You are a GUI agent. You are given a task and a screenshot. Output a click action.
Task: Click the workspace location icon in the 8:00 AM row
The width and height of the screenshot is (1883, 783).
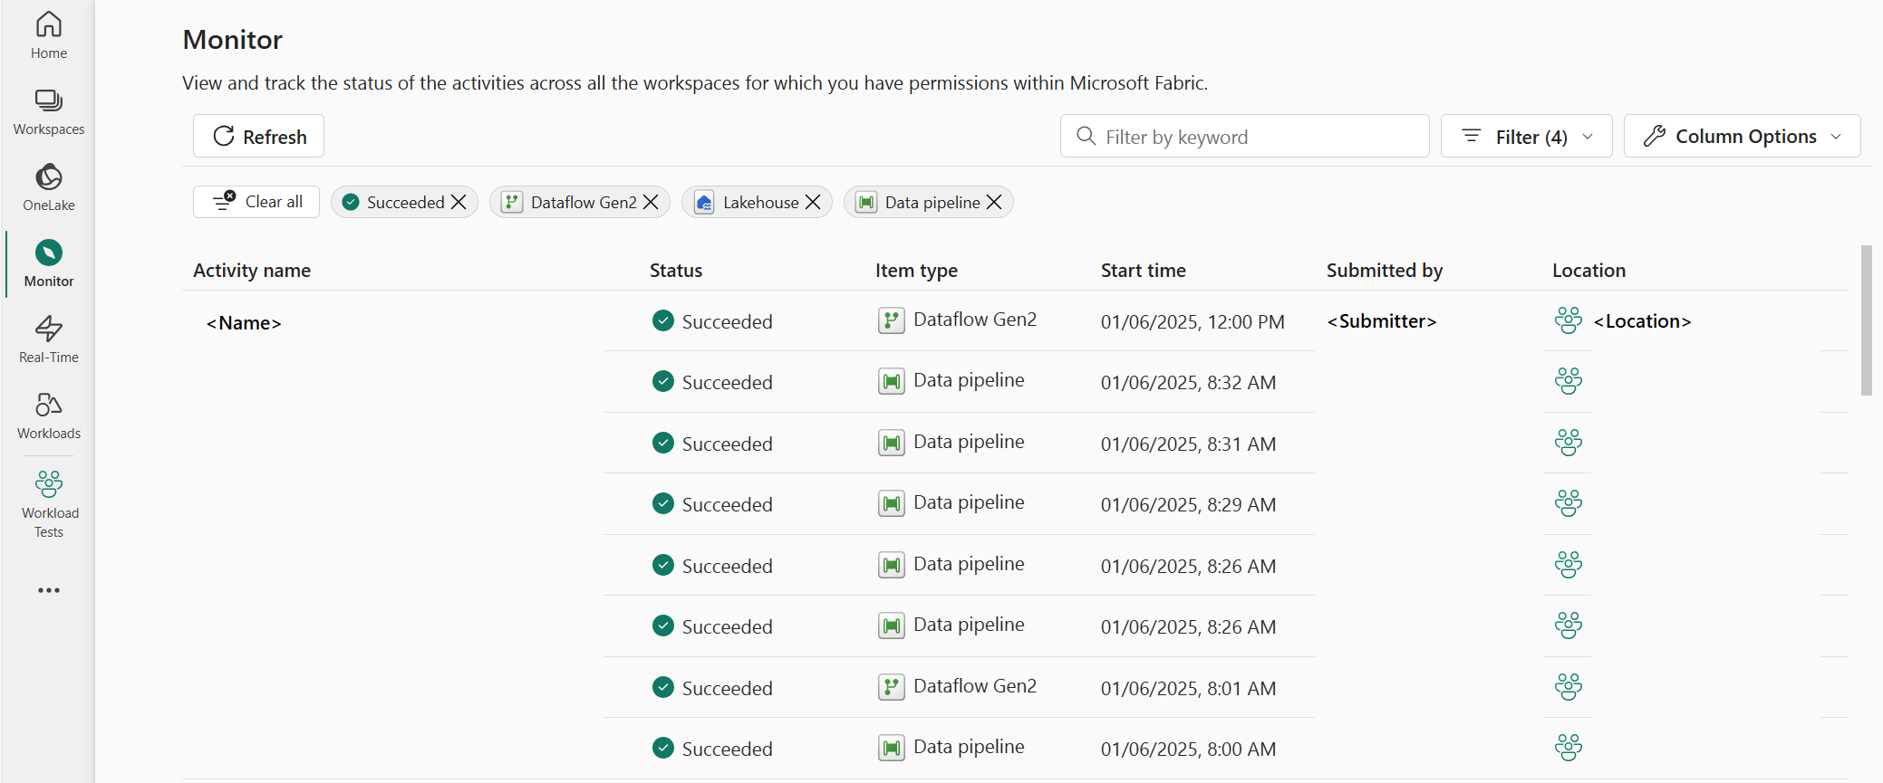point(1569,748)
